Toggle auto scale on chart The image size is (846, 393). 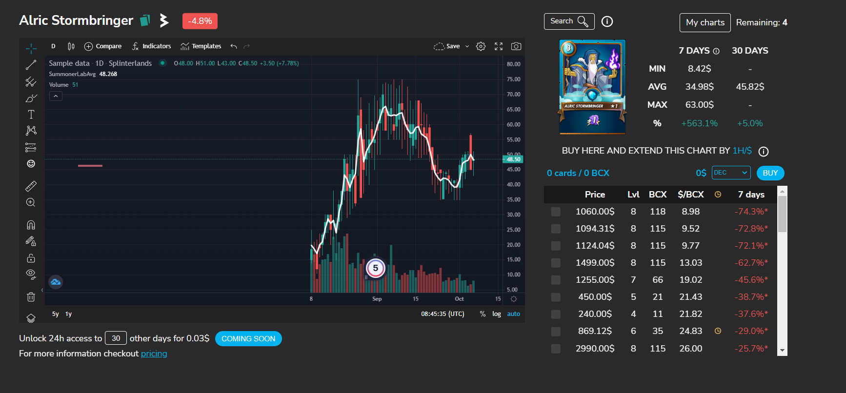click(513, 314)
